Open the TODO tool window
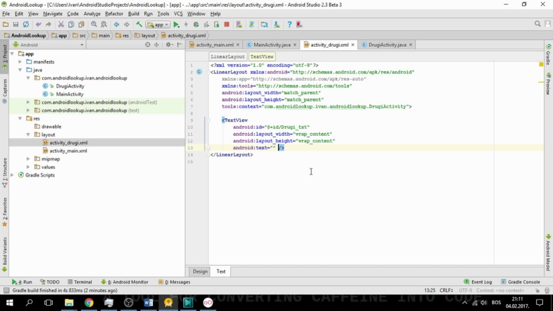Screen dimensions: 553x311 50,282
